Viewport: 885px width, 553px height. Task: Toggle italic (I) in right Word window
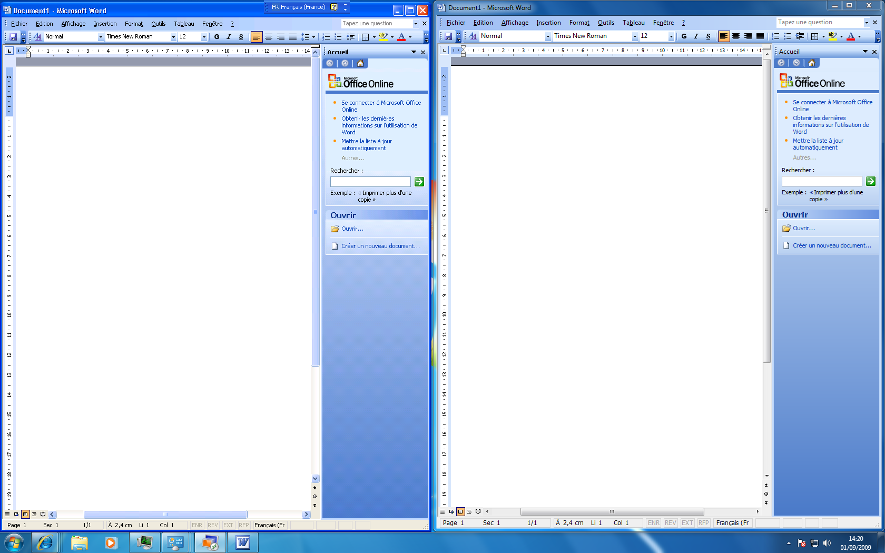click(x=696, y=36)
